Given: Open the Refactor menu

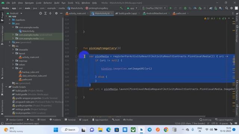Looking at the screenshot, I should coord(48,3).
